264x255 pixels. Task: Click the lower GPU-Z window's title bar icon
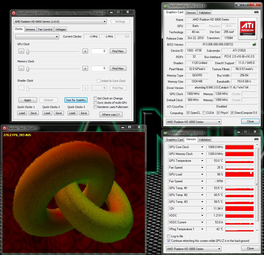[x=165, y=133]
